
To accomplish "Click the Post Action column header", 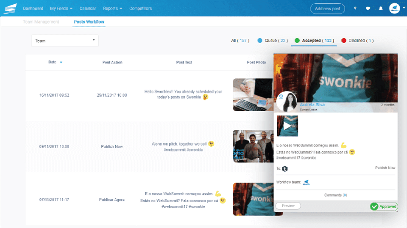I will click(112, 62).
